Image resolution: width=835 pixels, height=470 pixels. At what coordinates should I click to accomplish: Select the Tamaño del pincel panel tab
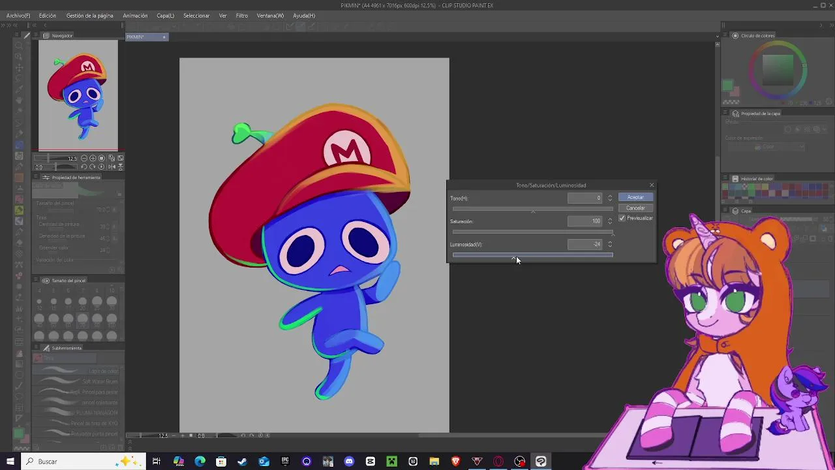[64, 281]
